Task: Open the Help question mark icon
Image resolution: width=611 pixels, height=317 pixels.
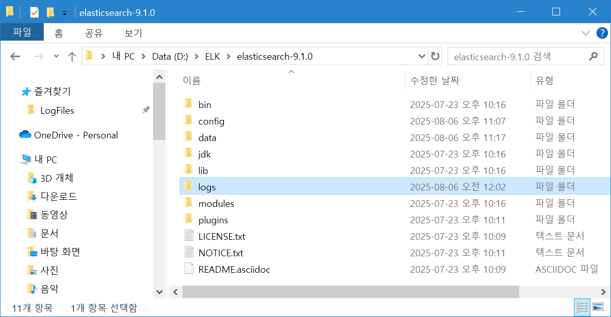Action: [602, 33]
